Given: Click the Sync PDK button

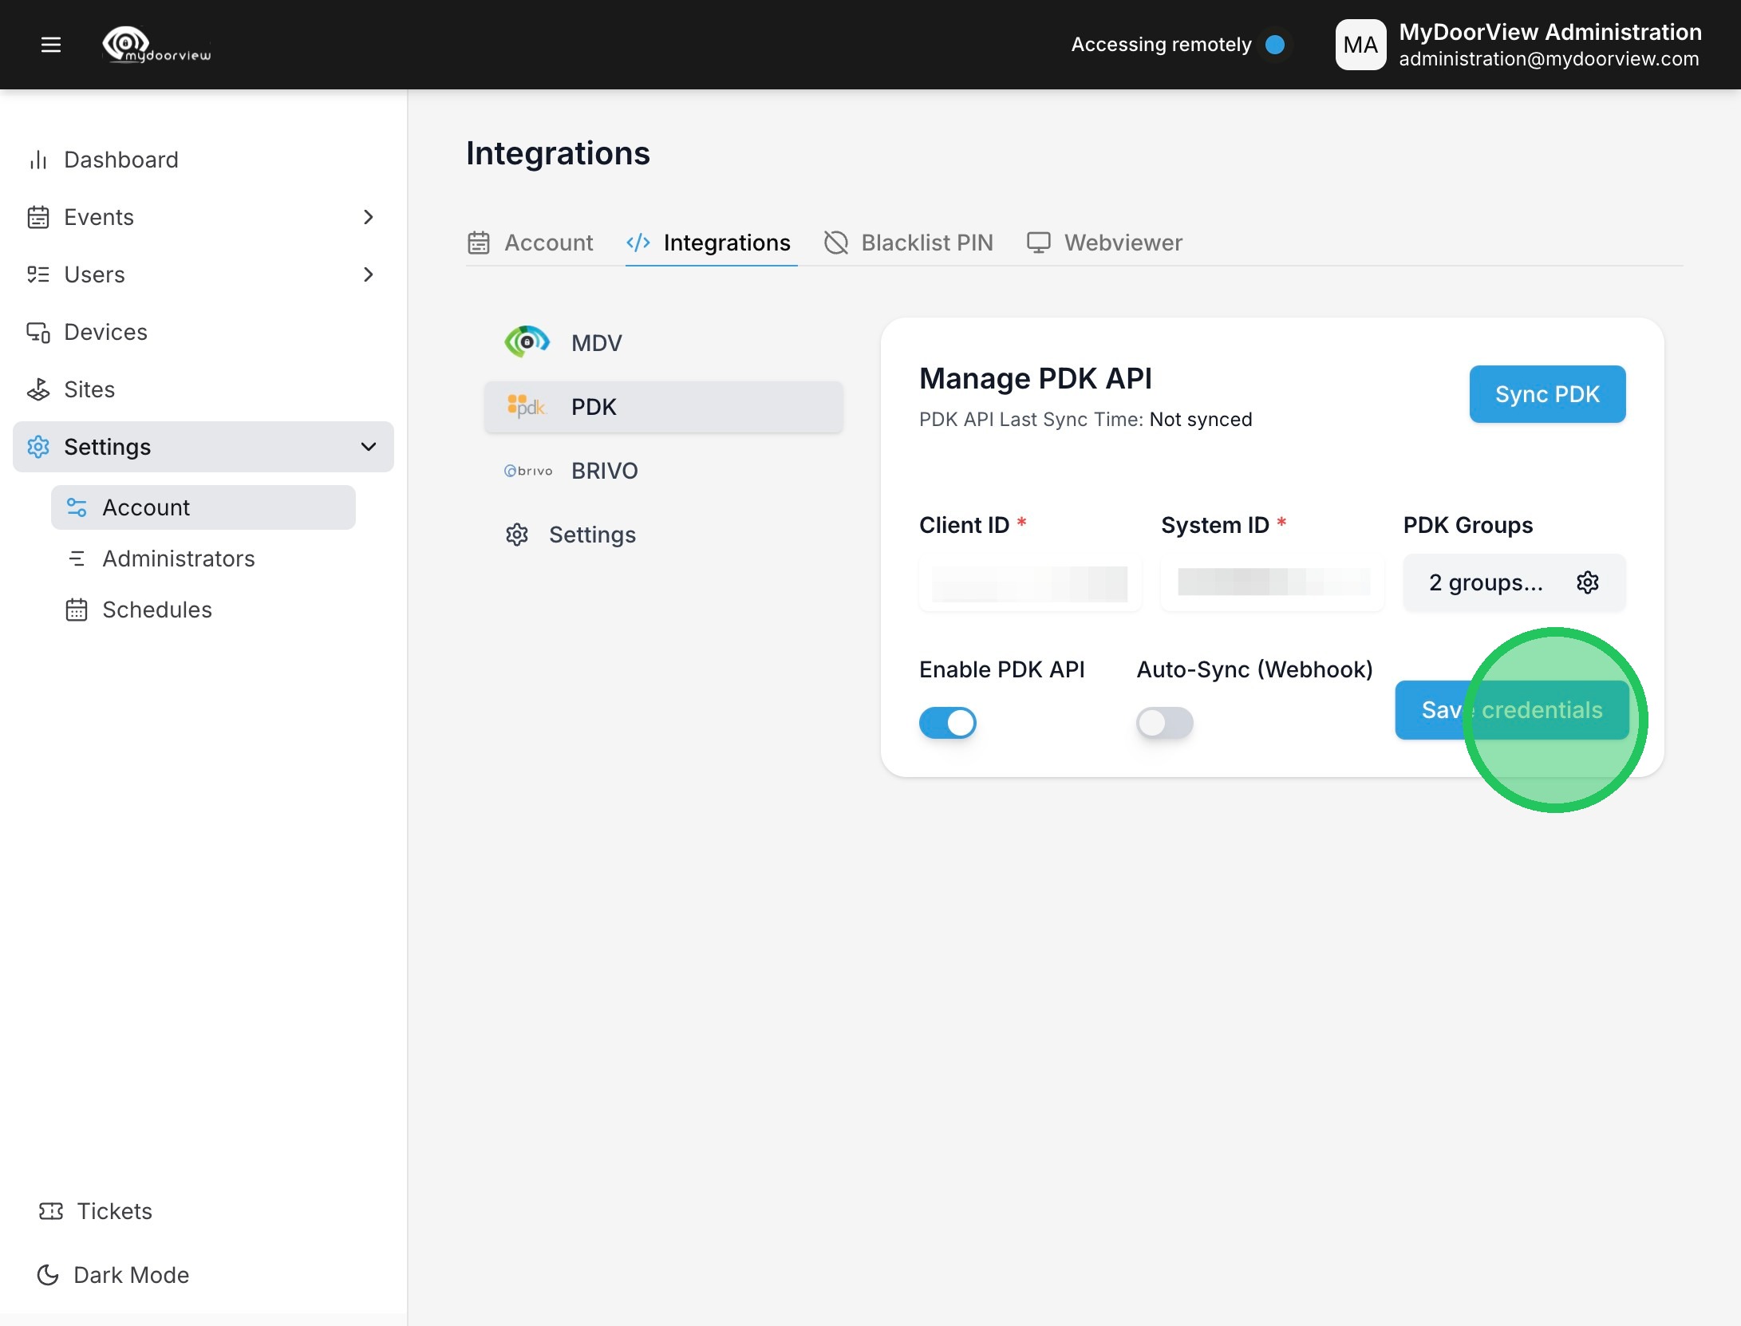Looking at the screenshot, I should (1546, 394).
